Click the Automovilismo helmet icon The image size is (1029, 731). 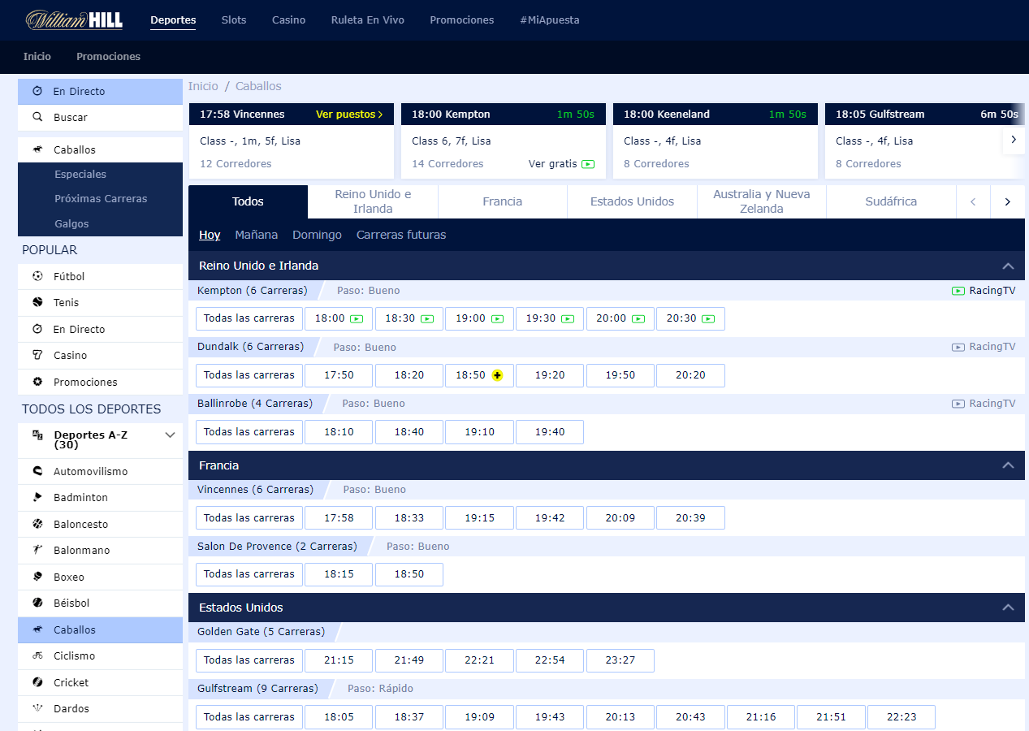coord(37,471)
